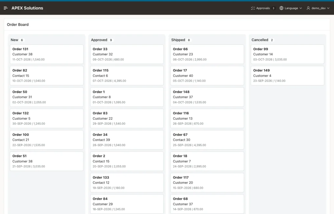
Task: Expand the demo_dev account dropdown chevron
Action: point(328,8)
